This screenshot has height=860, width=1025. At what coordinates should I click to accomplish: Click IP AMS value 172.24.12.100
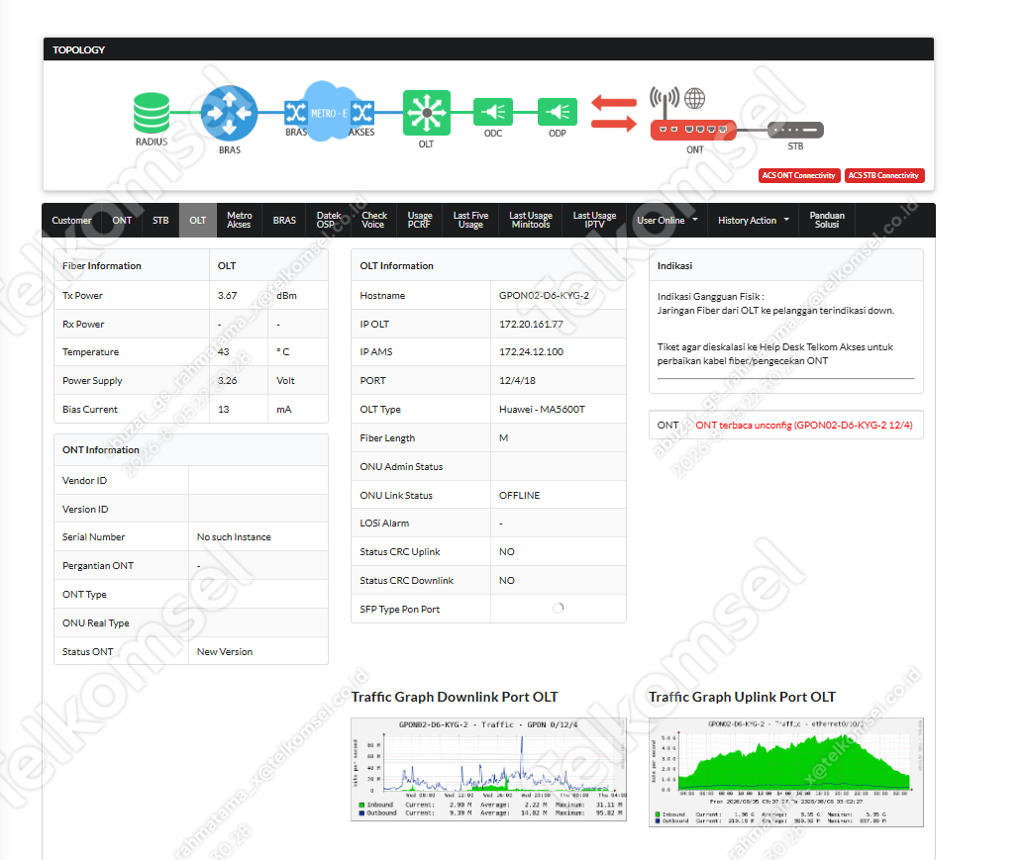click(x=531, y=352)
